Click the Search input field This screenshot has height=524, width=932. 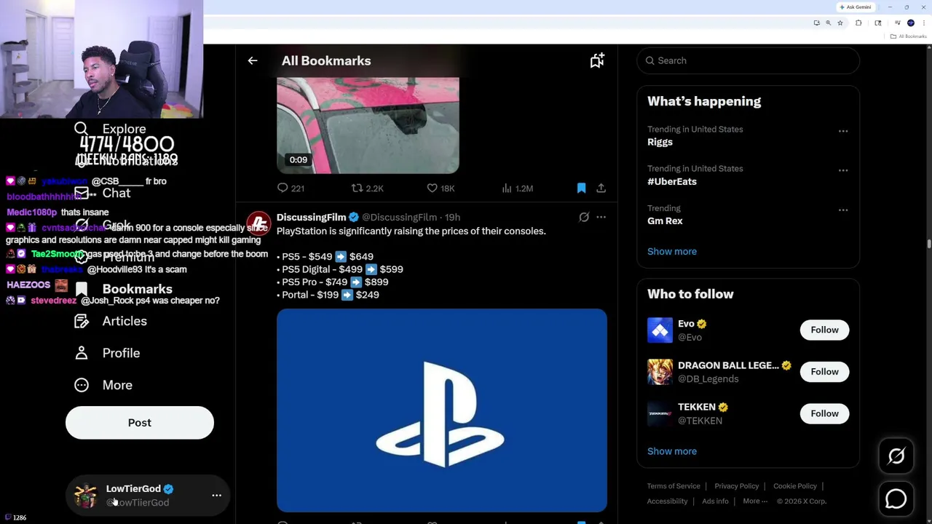tap(749, 61)
